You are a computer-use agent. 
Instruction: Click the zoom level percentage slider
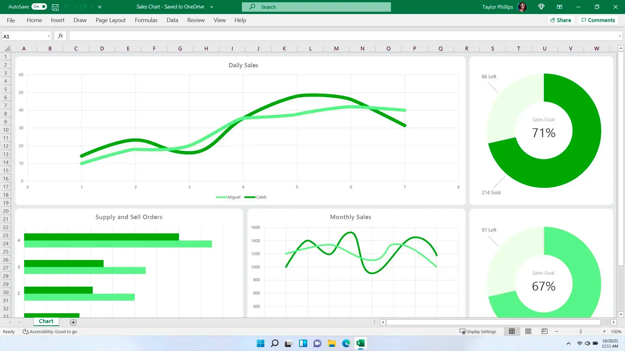click(580, 331)
